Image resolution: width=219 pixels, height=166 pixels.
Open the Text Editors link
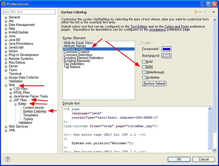coord(139,26)
